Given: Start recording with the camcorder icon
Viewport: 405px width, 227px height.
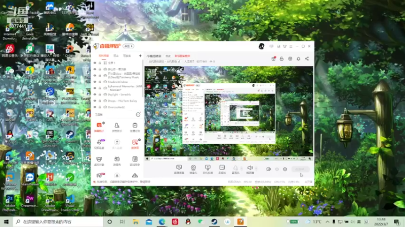Looking at the screenshot, I should tap(269, 169).
